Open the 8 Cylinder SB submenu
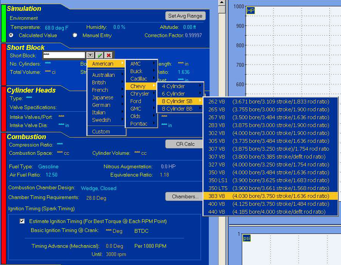341x265 pixels. 180,101
